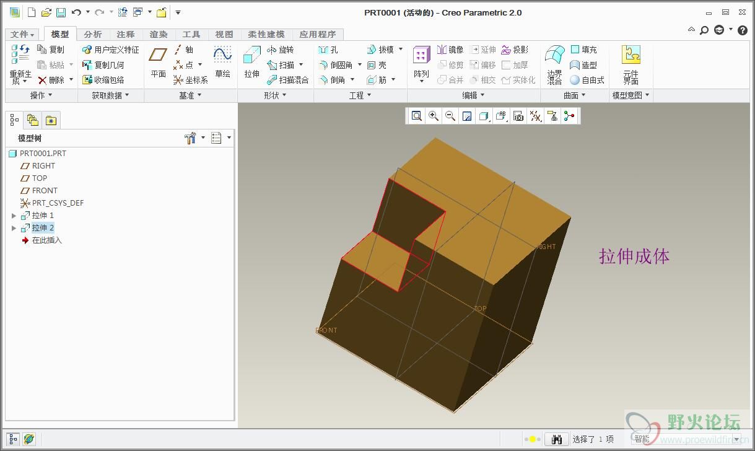This screenshot has width=755, height=451.
Task: Expand the 形状 group dropdown
Action: pos(276,95)
